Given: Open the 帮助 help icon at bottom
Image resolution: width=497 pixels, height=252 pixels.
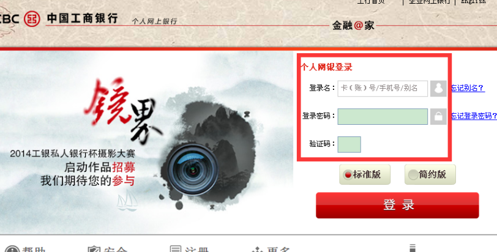Looking at the screenshot, I should click(x=12, y=250).
